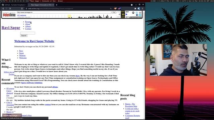Jump to the previous capture arrow
The width and height of the screenshot is (214, 120).
coord(119,14)
